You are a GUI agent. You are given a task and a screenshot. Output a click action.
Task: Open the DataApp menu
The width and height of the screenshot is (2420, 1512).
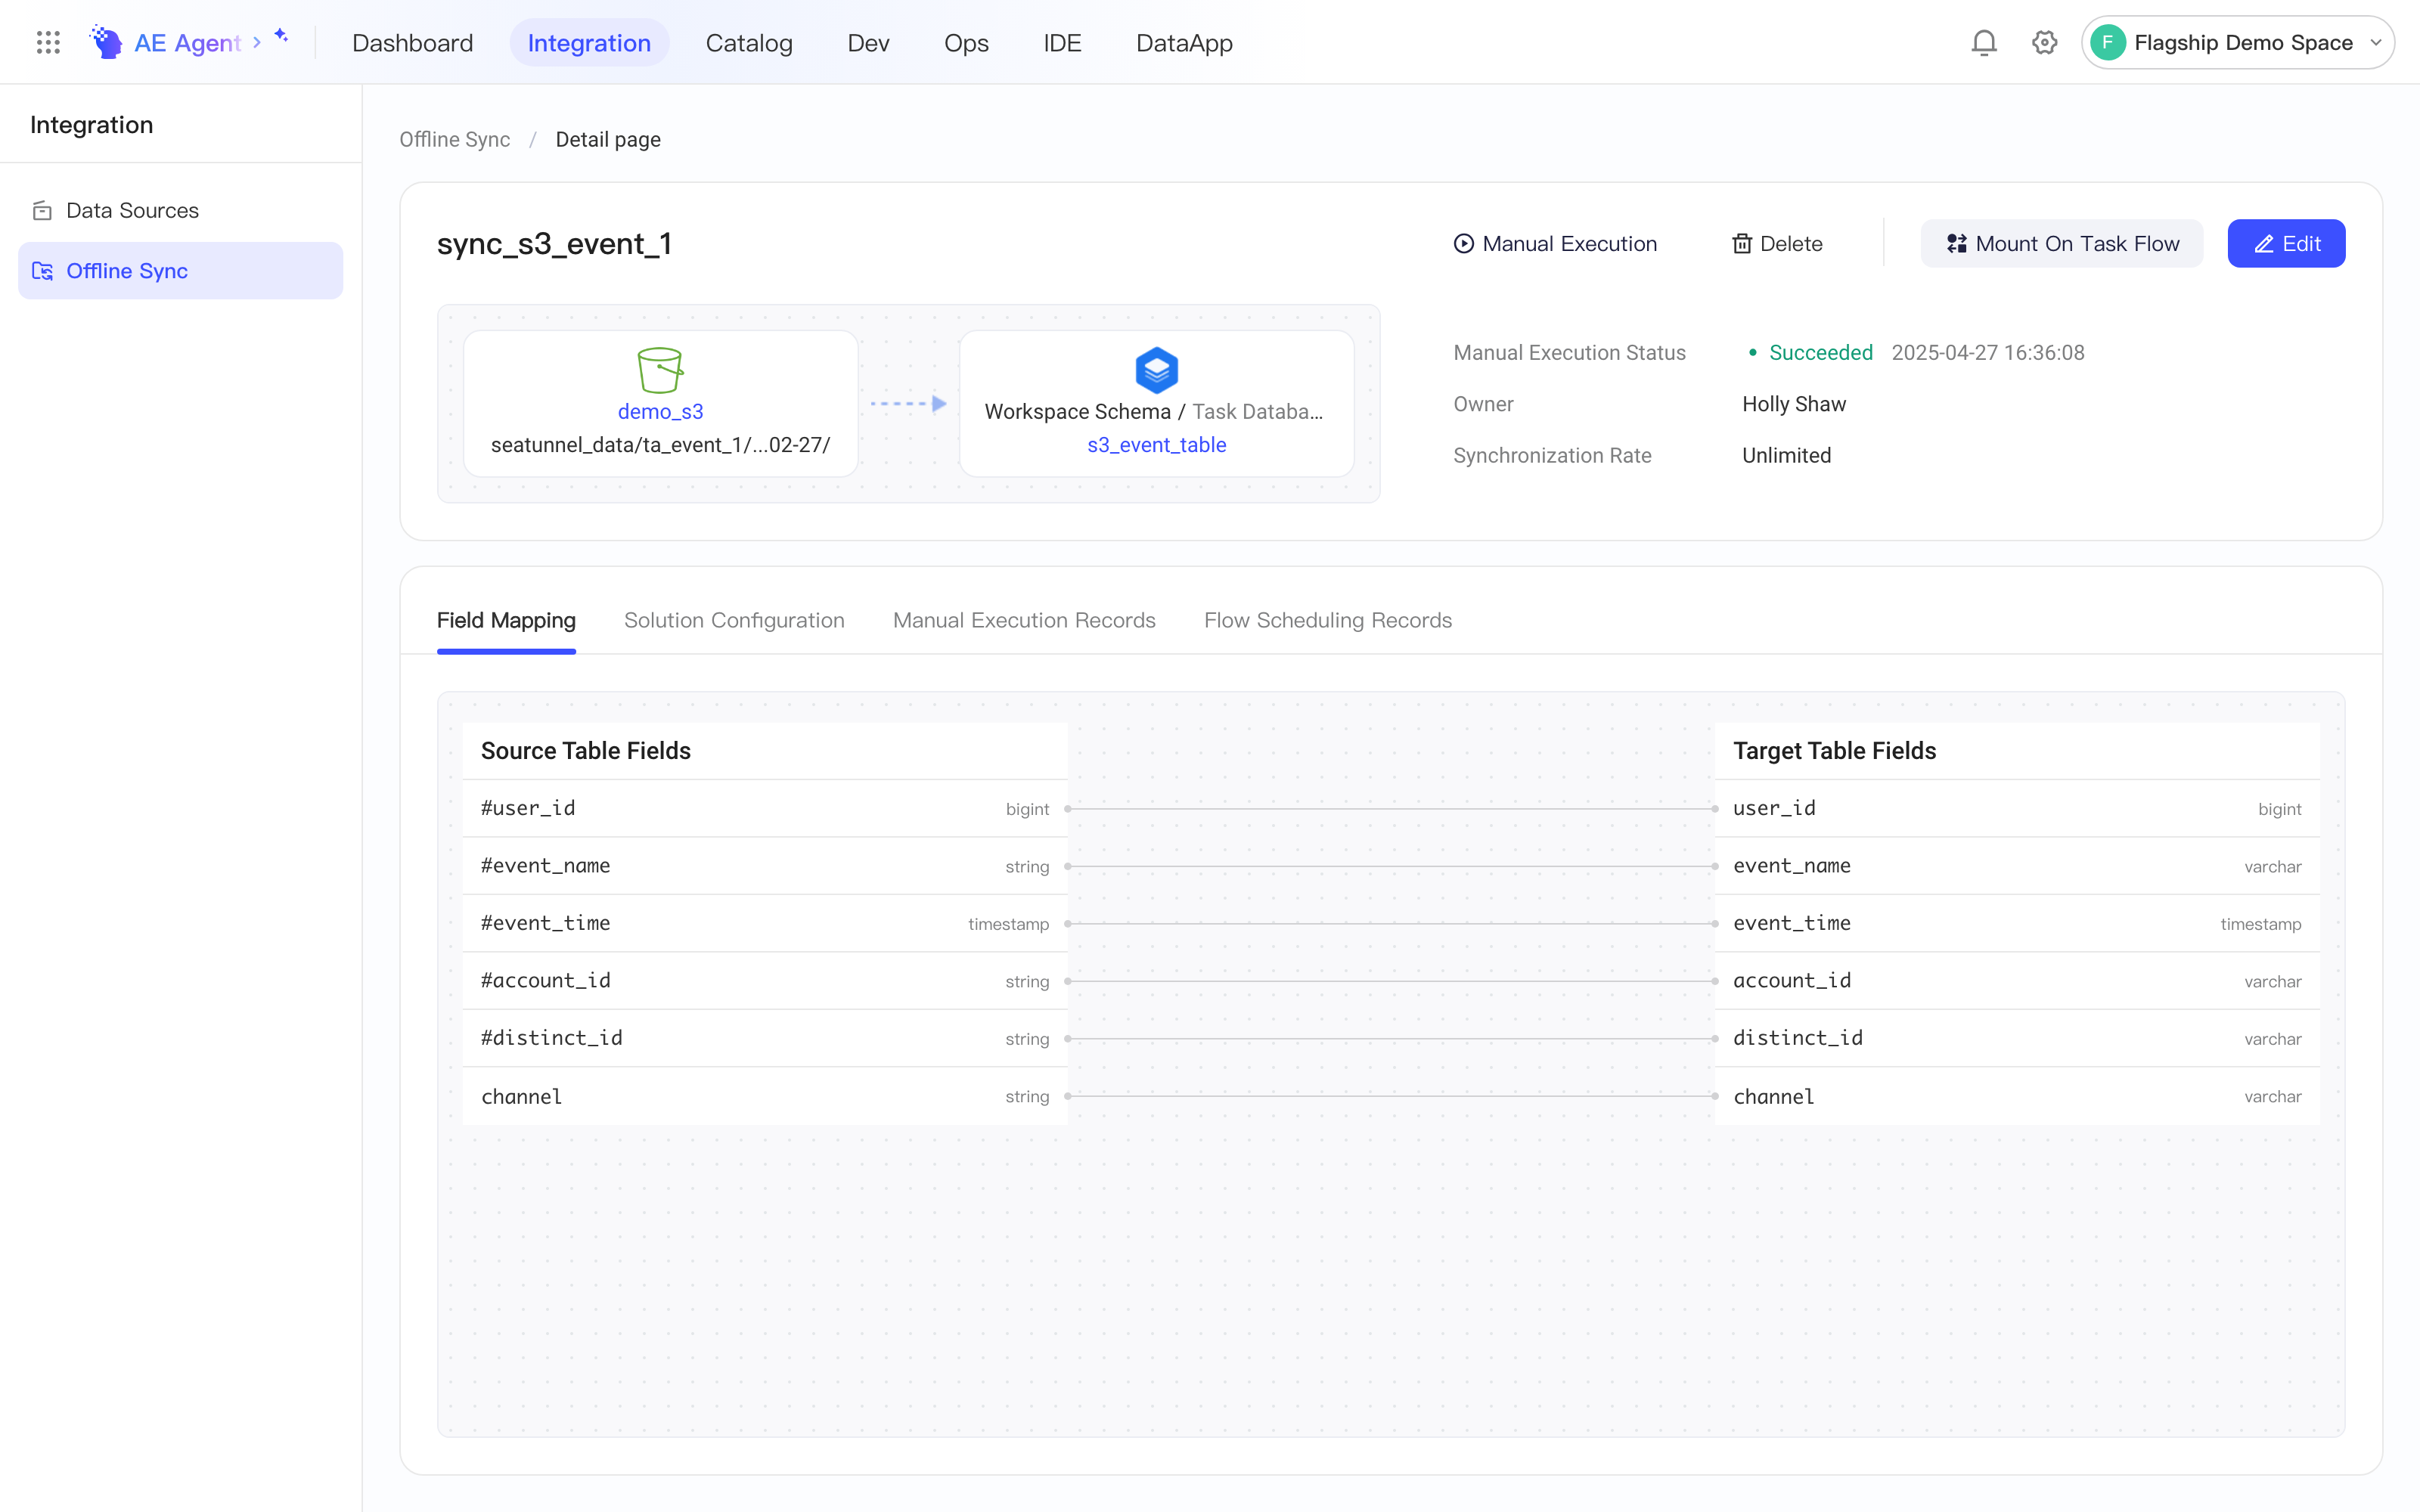click(1184, 42)
